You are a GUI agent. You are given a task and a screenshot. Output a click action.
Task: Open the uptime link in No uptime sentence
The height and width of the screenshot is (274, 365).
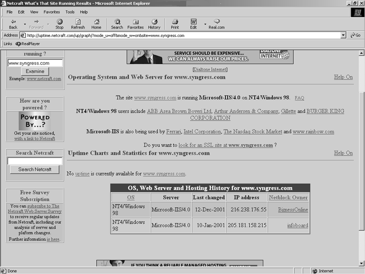tap(82, 174)
